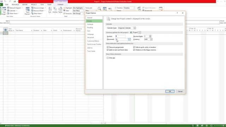Click Arrange All in Window group
Image resolution: width=226 pixels, height=127 pixels.
click(147, 11)
